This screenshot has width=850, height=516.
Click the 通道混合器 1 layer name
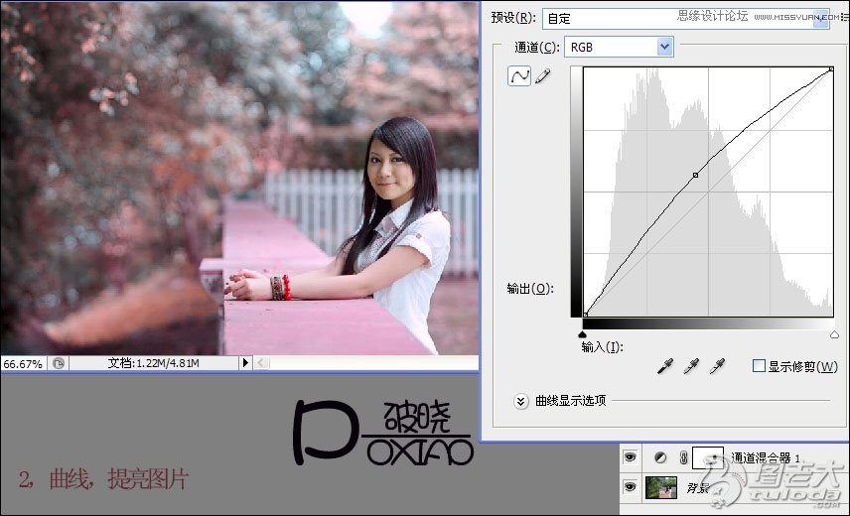click(766, 458)
